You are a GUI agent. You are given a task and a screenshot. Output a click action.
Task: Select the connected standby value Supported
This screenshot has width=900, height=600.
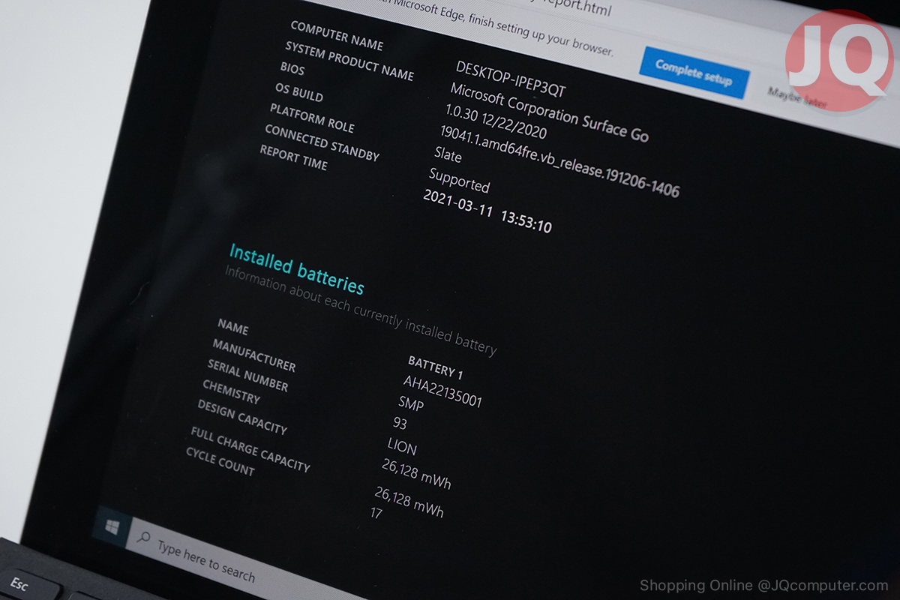coord(459,180)
